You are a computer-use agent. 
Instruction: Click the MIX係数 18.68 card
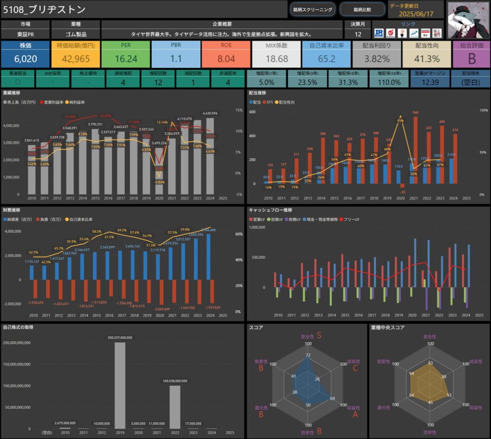277,54
